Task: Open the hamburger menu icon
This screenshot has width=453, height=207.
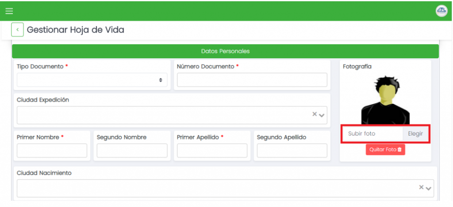Action: coord(9,11)
